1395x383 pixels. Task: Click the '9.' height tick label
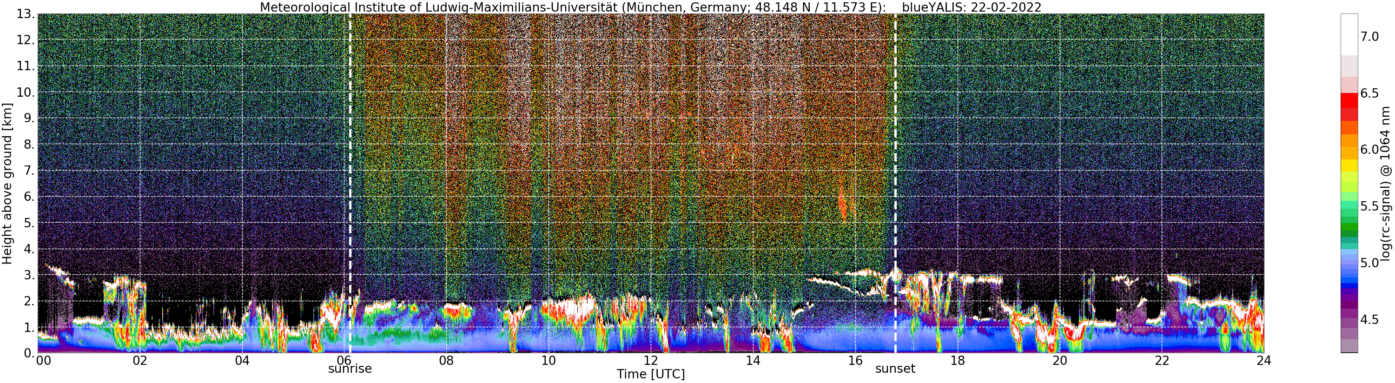(x=29, y=118)
